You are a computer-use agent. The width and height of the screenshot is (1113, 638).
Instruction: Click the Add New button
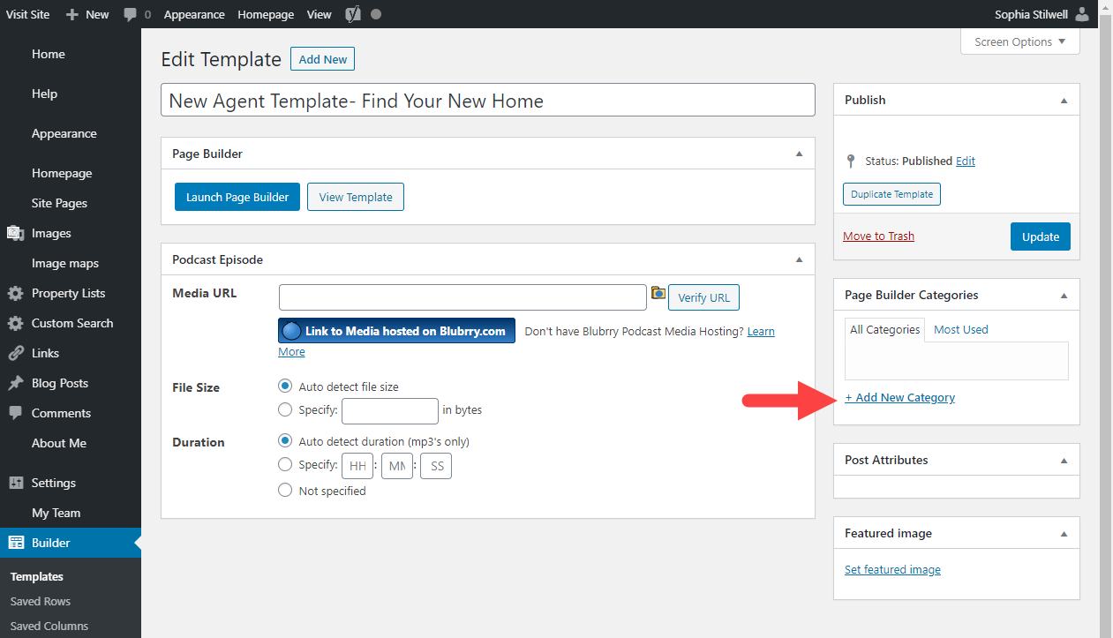(322, 59)
